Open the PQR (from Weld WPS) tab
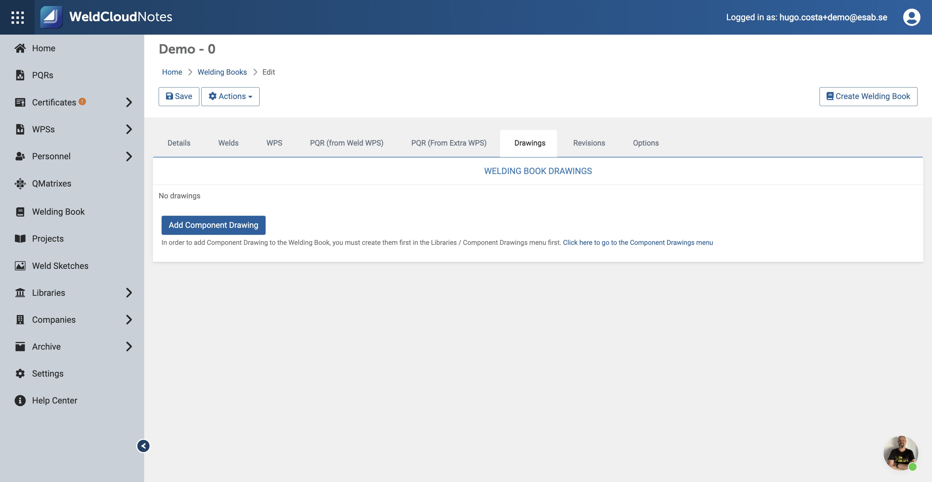Image resolution: width=932 pixels, height=482 pixels. click(x=346, y=143)
